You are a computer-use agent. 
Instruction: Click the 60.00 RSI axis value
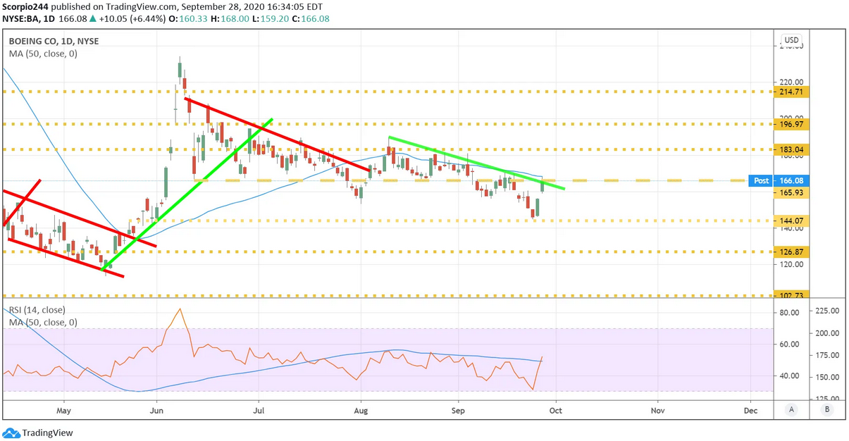790,344
